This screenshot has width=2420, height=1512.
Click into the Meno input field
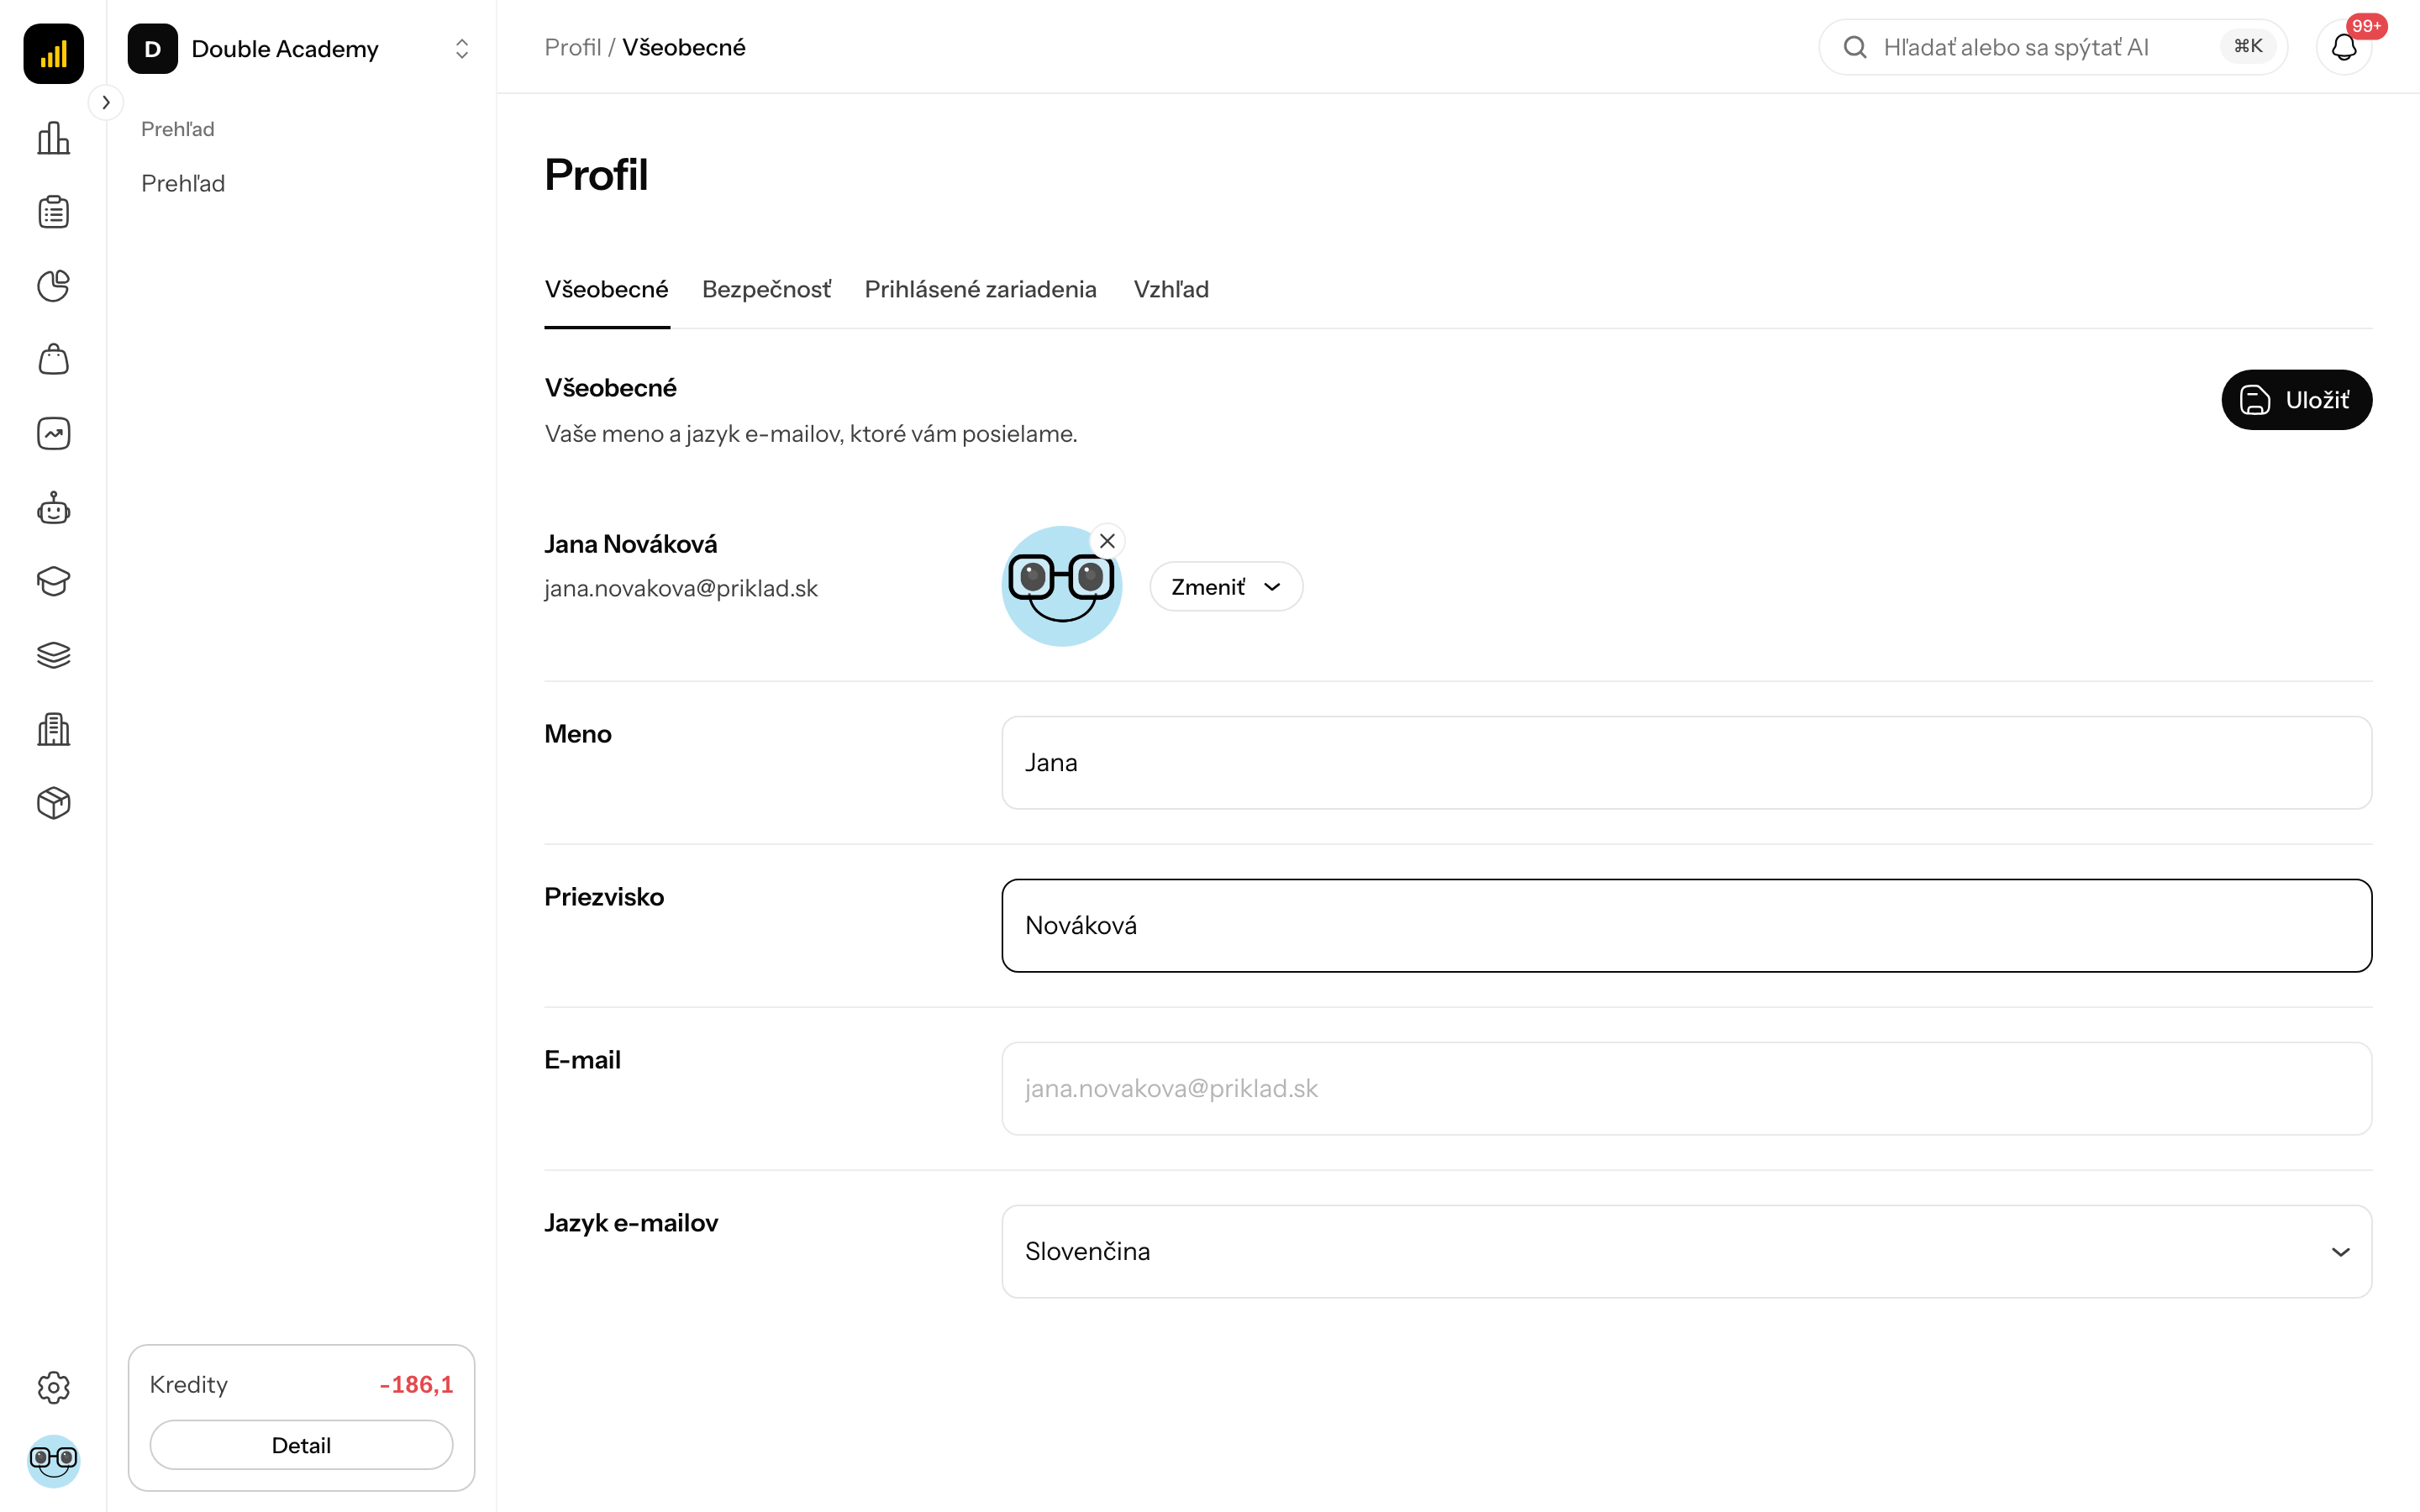1686,762
